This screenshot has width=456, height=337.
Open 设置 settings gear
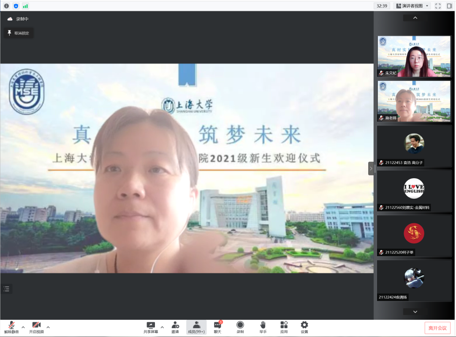(x=304, y=327)
